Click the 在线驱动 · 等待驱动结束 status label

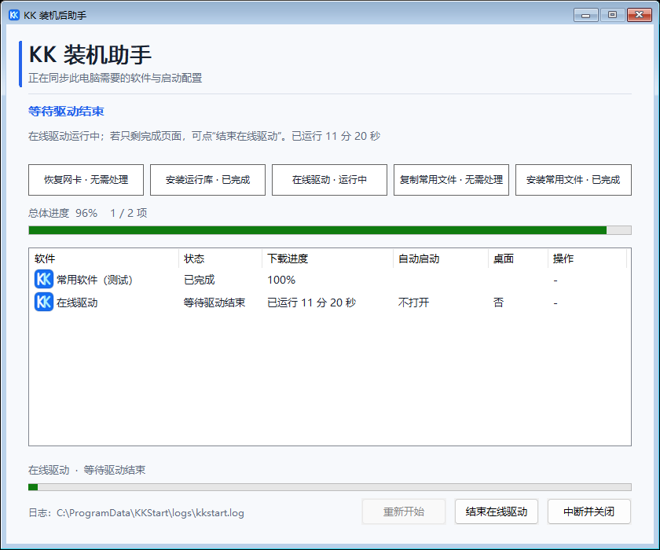[x=86, y=470]
